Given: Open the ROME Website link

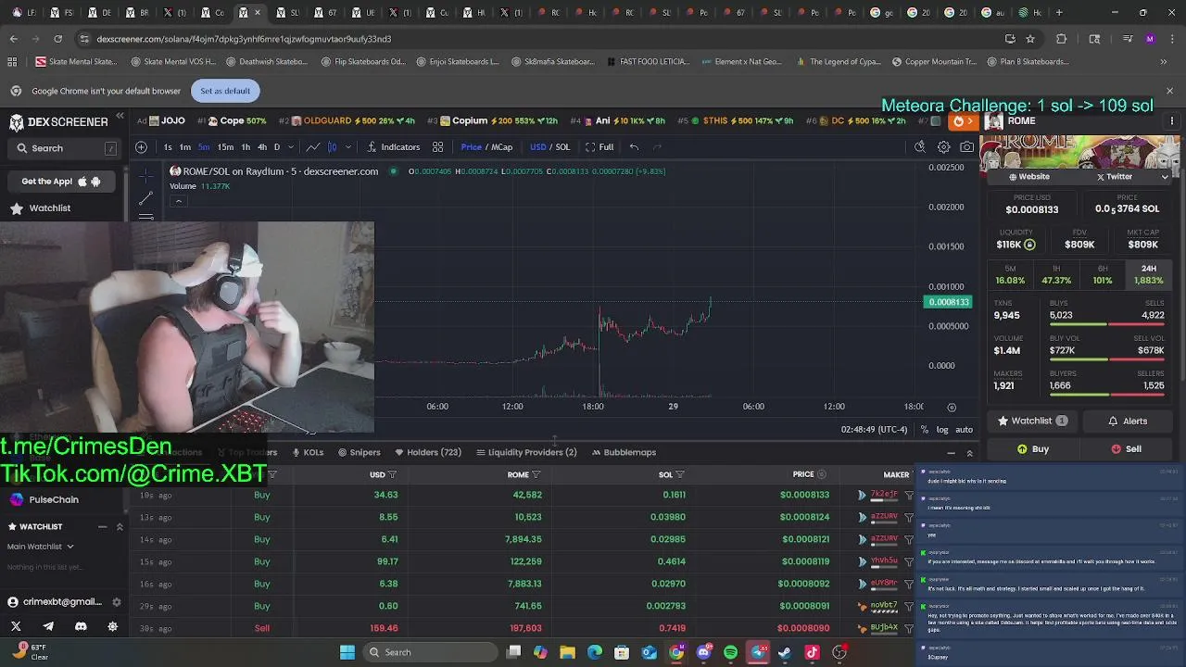Looking at the screenshot, I should click(1029, 176).
